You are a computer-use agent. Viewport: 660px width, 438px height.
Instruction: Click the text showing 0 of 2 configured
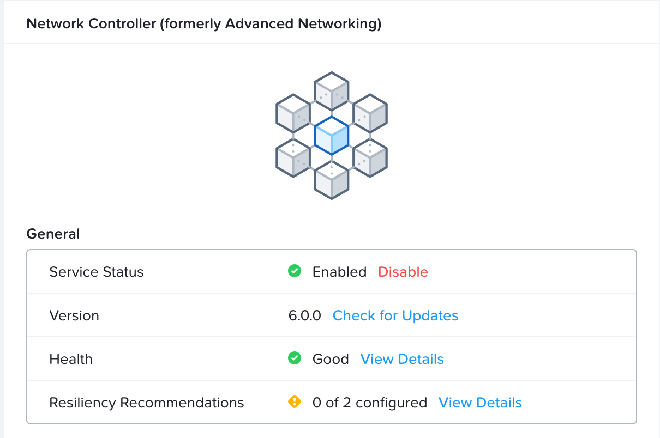click(368, 402)
